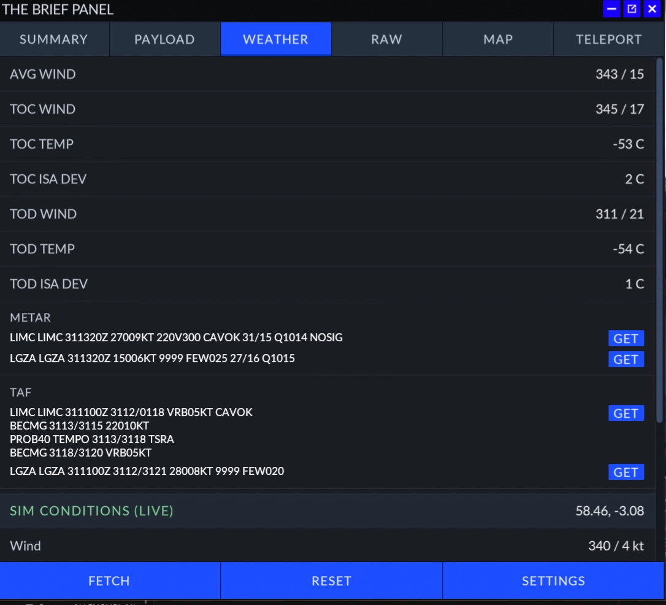This screenshot has width=666, height=605.
Task: Get the LGZA METAR report
Action: click(x=626, y=359)
